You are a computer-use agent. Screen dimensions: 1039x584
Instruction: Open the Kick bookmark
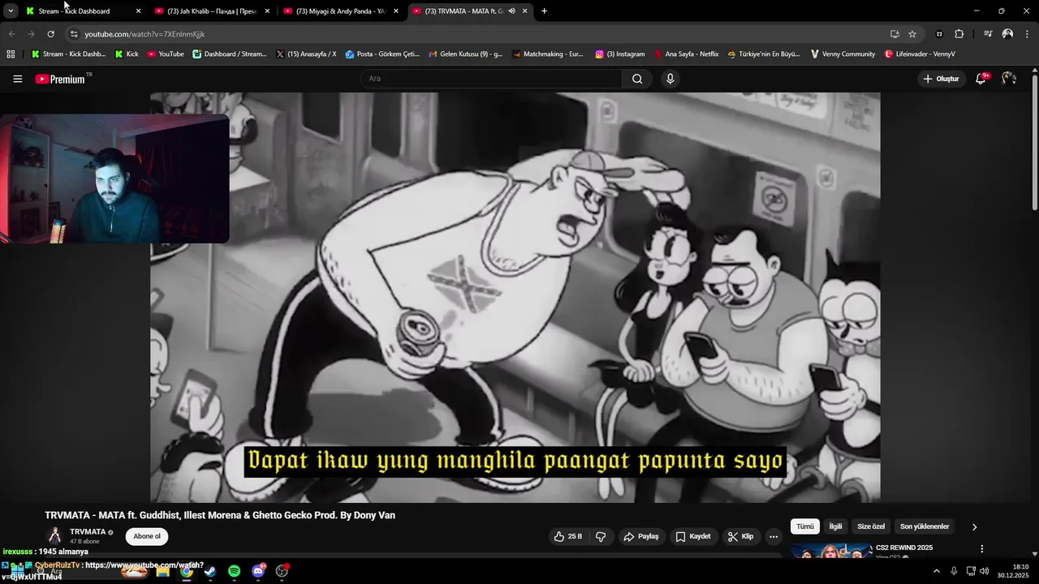127,54
